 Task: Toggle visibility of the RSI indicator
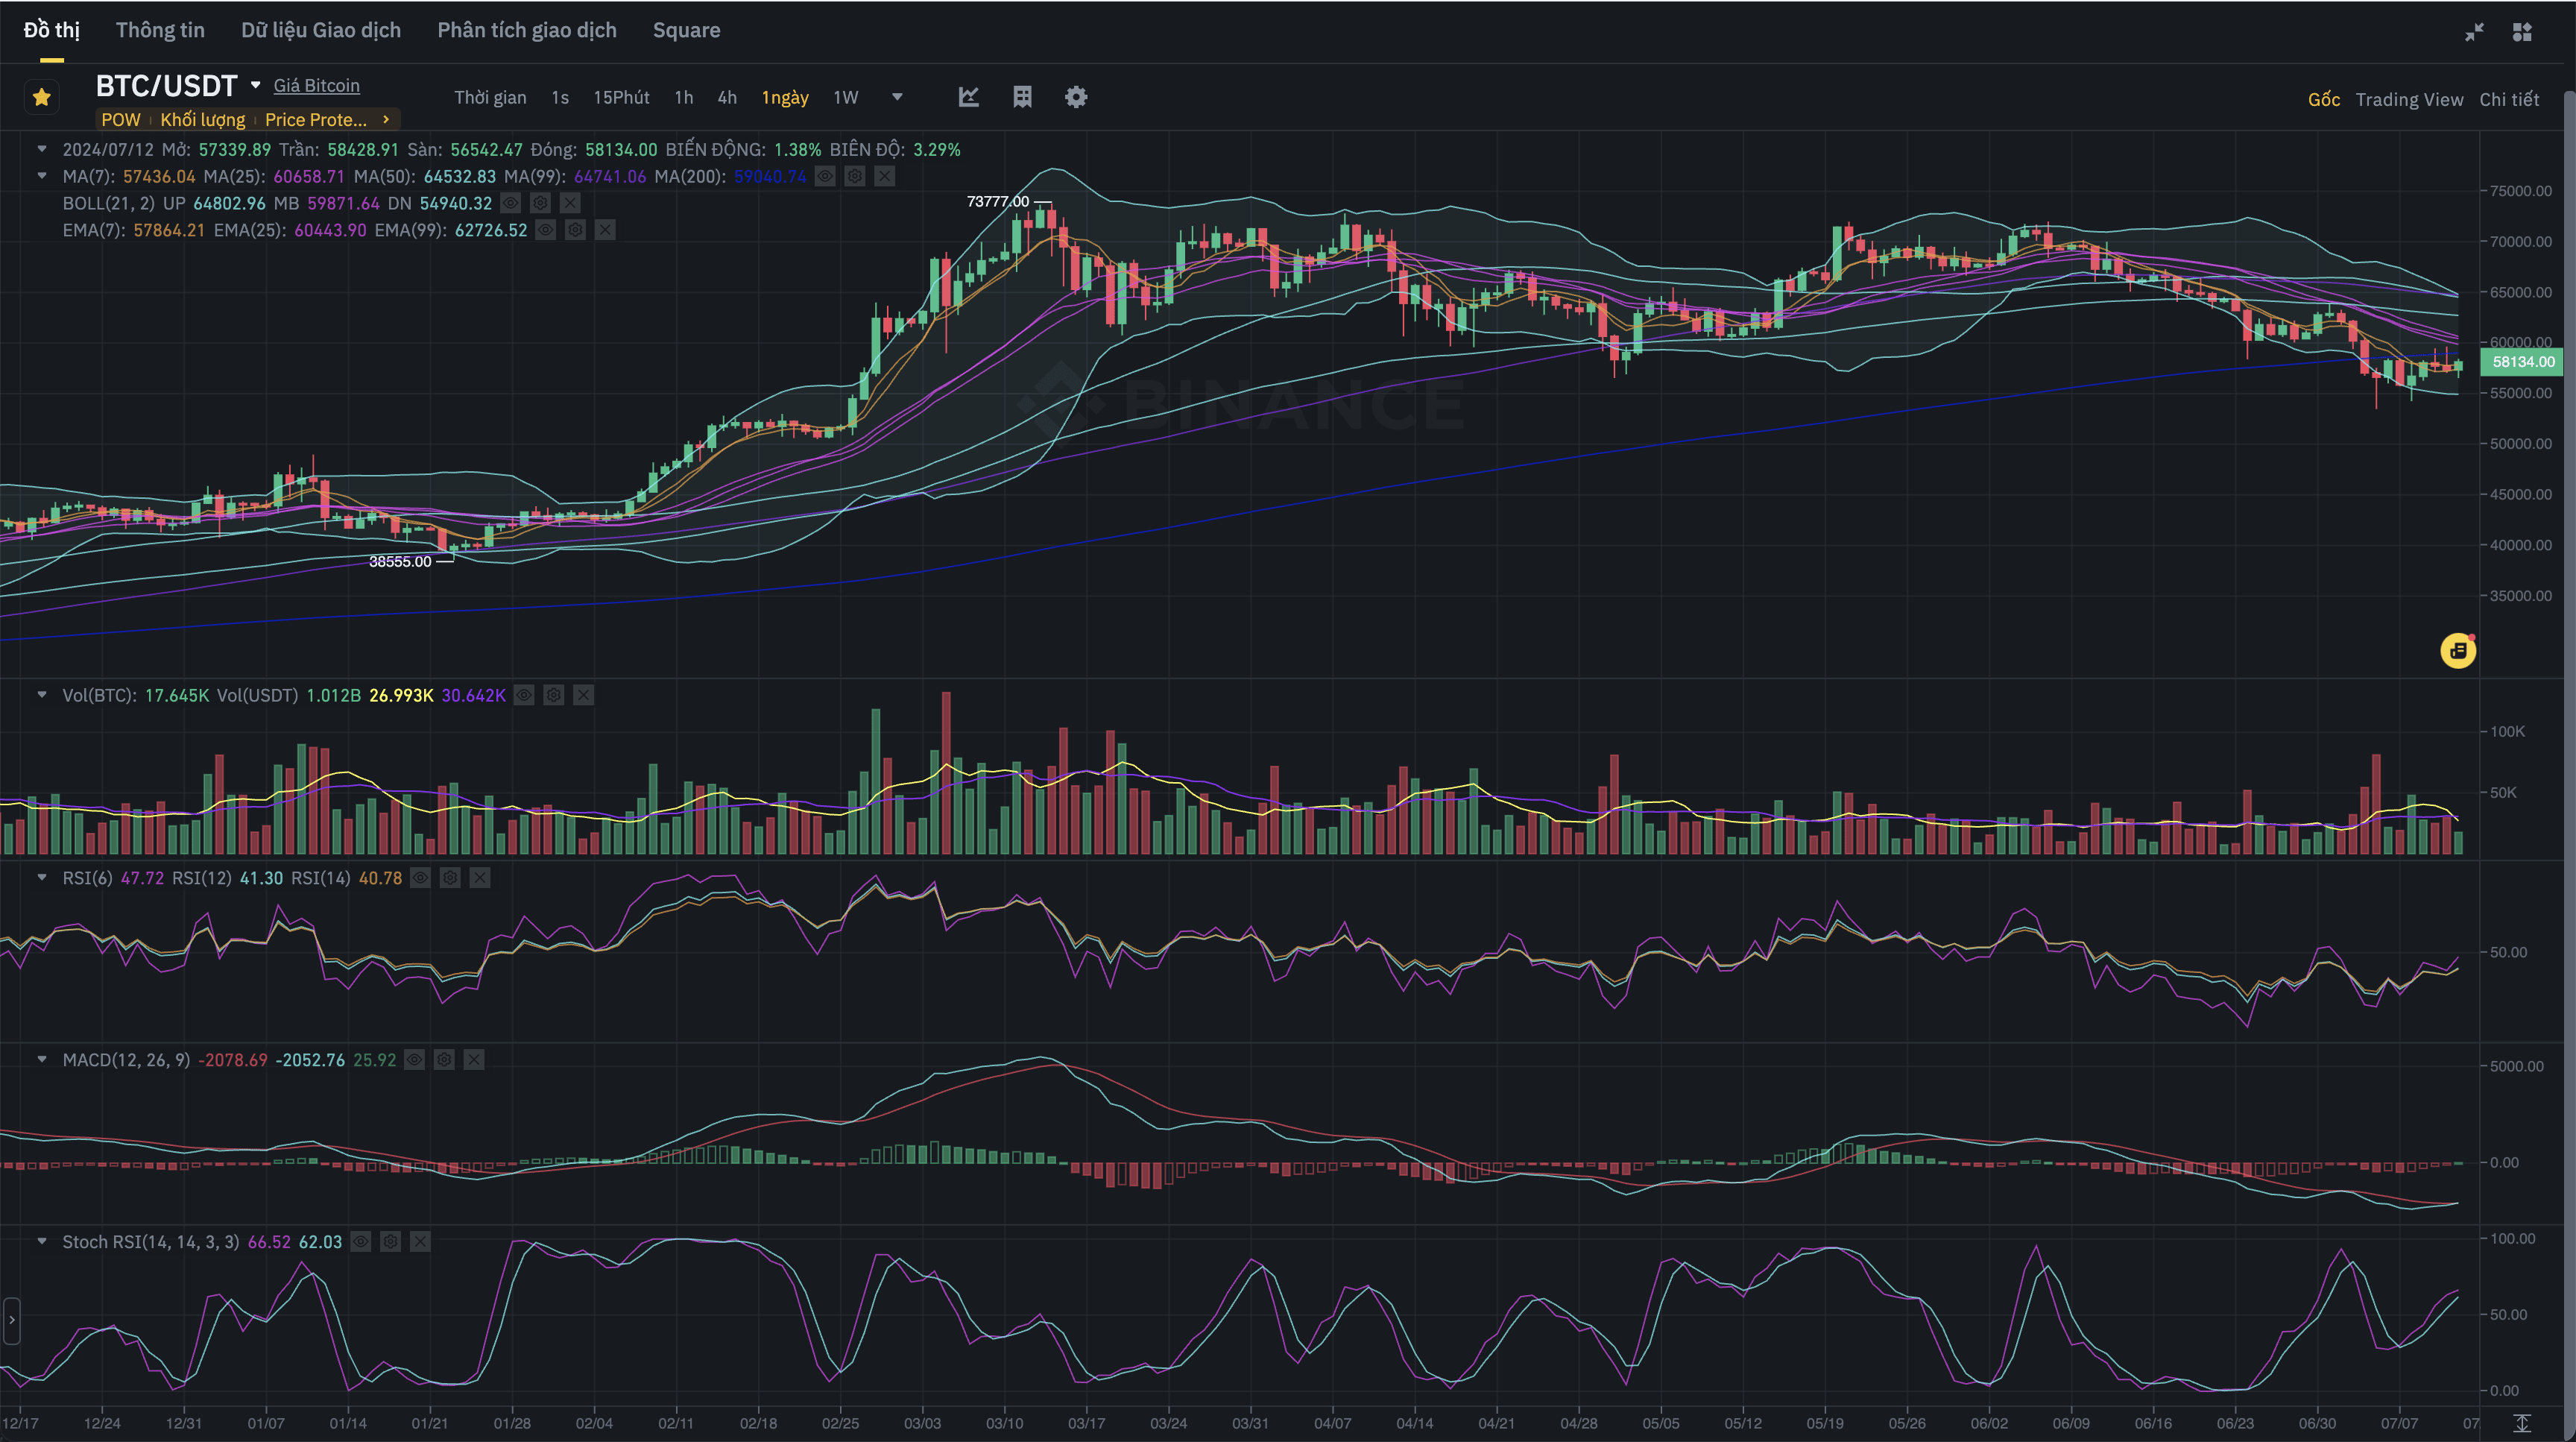coord(420,878)
